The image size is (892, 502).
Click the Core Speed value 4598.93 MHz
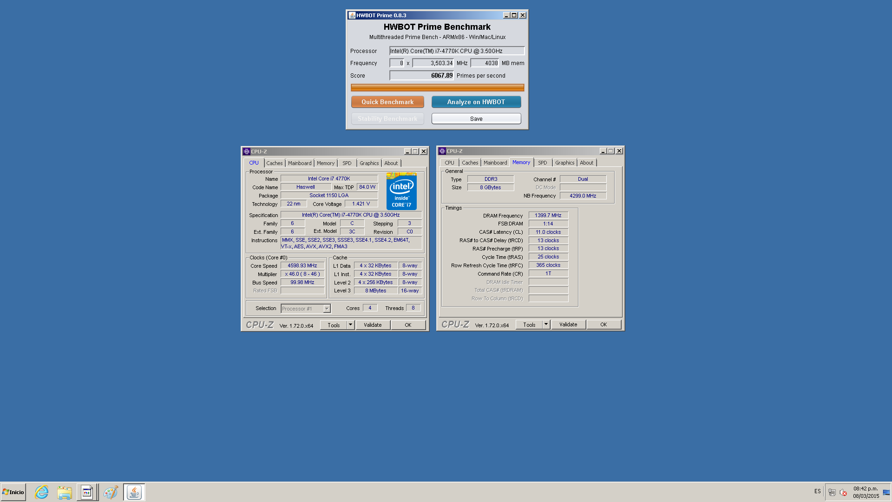point(302,265)
